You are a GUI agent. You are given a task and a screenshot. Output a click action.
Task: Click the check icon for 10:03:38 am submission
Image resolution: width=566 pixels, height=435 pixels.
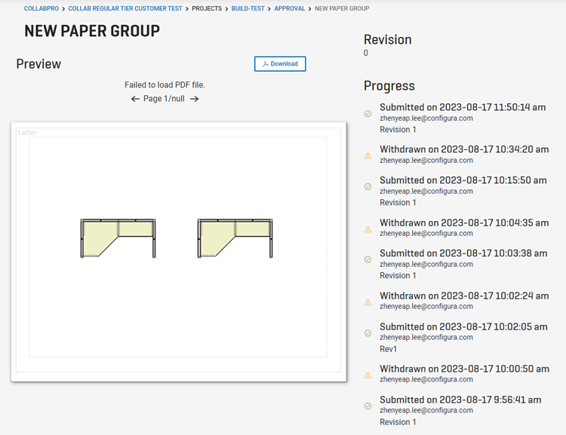(x=368, y=259)
